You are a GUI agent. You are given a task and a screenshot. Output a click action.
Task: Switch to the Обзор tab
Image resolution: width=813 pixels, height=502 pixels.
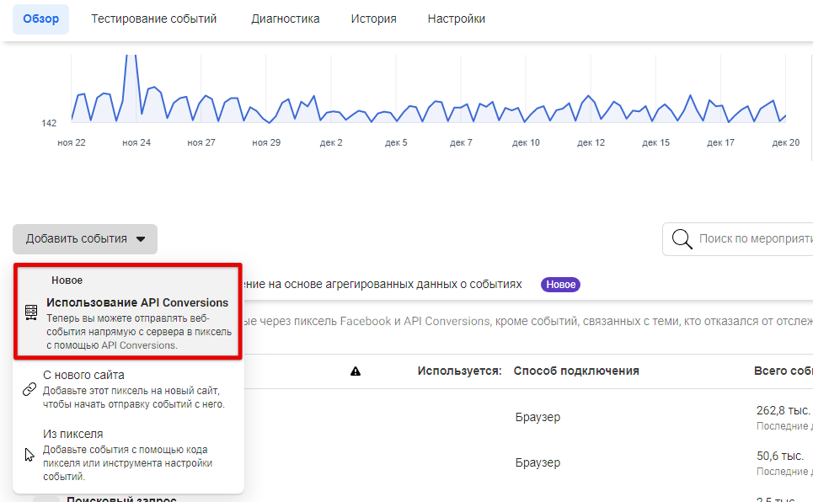[x=41, y=19]
